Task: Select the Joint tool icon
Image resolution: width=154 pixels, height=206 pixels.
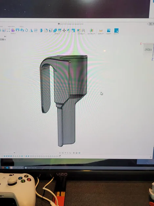Action: (83, 30)
